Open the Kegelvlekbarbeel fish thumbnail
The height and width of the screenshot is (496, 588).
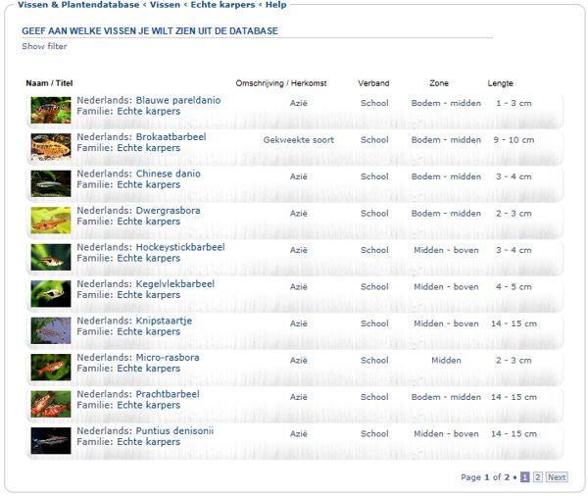point(51,294)
